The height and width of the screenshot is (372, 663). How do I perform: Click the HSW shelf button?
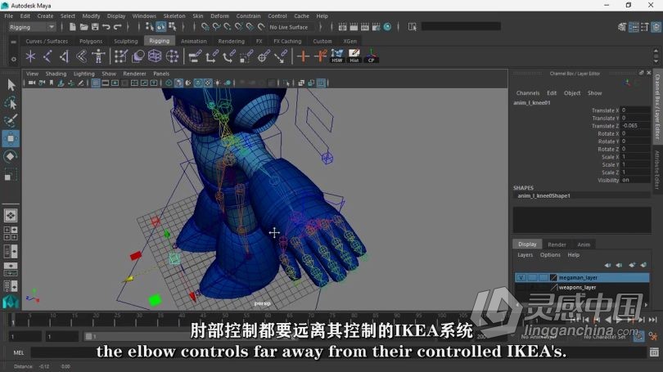337,56
